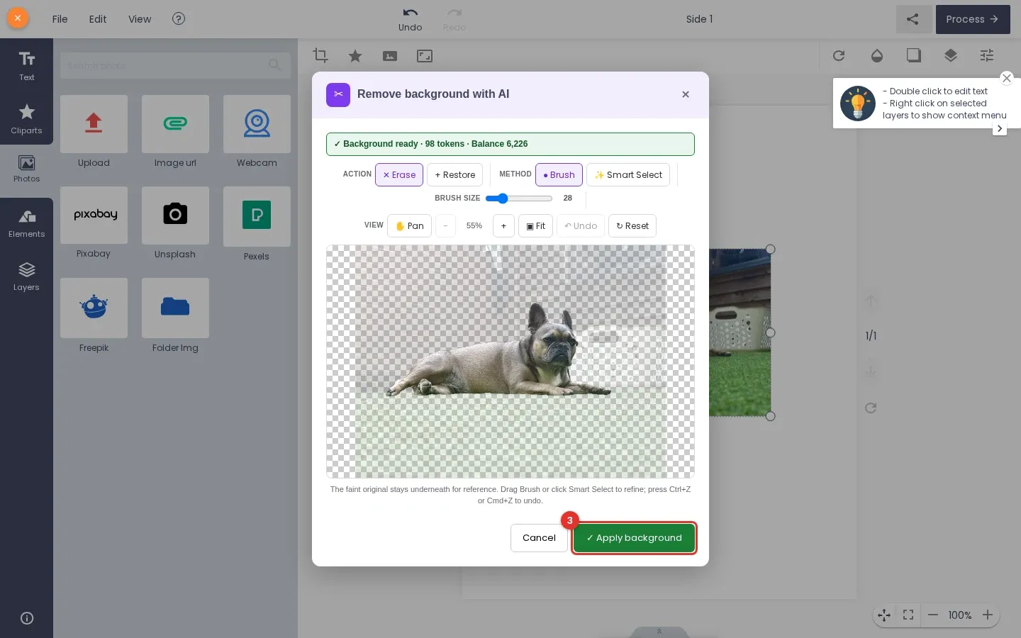Click the search photos input field

tap(175, 66)
